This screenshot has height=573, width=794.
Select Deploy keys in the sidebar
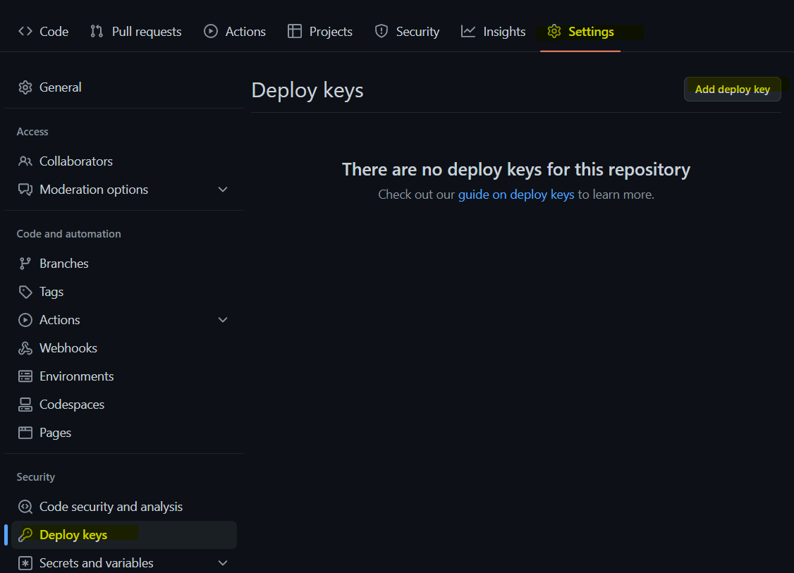pyautogui.click(x=124, y=535)
